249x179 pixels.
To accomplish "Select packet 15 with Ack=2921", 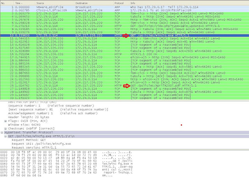I will pyautogui.click(x=124, y=51).
